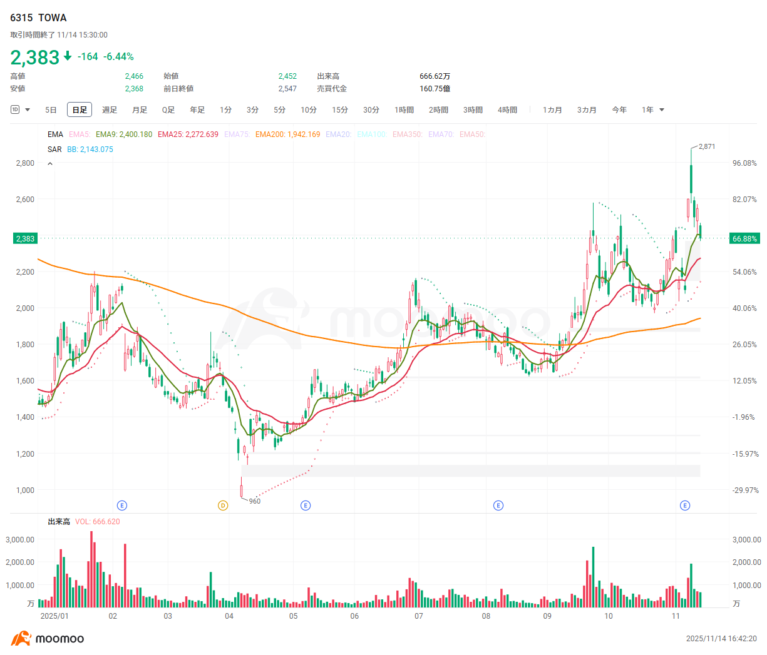
Task: Select the 年足 yearly chart
Action: (x=197, y=110)
